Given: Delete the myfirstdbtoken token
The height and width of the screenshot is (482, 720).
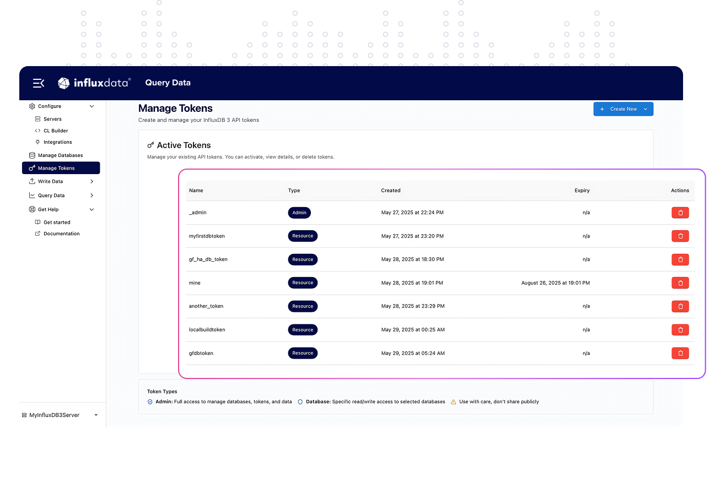Looking at the screenshot, I should tap(680, 236).
